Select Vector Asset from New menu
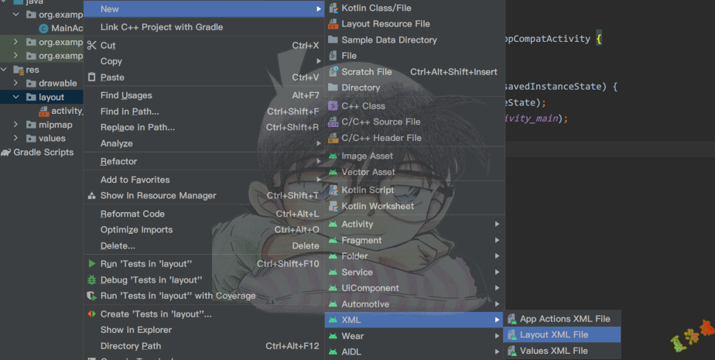Viewport: 715px width, 360px height. [368, 172]
